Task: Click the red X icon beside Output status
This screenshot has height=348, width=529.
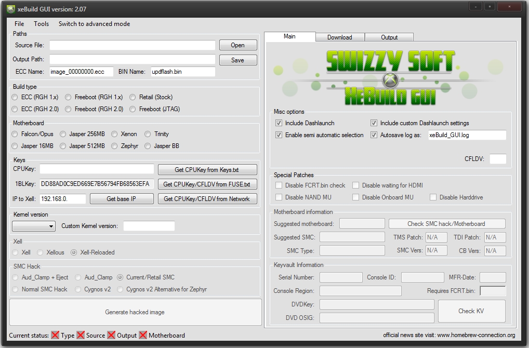Action: coord(112,336)
